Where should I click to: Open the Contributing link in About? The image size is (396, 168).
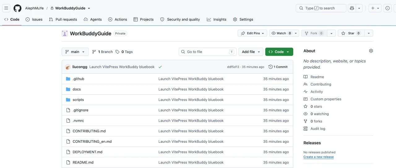(317, 84)
